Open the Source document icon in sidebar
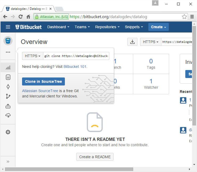This screenshot has width=197, height=172. tap(8, 77)
